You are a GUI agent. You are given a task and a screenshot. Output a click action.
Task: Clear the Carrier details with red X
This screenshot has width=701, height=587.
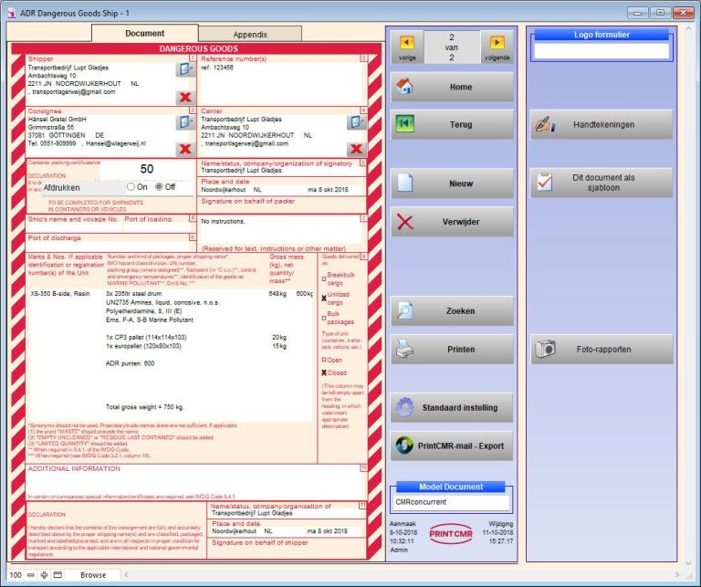pyautogui.click(x=356, y=148)
